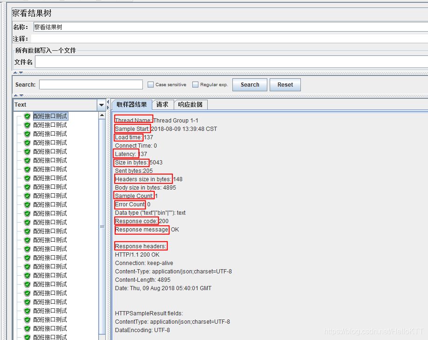Click the Thread Name: Thread Group 1-1 line
The height and width of the screenshot is (340, 428).
coord(156,120)
